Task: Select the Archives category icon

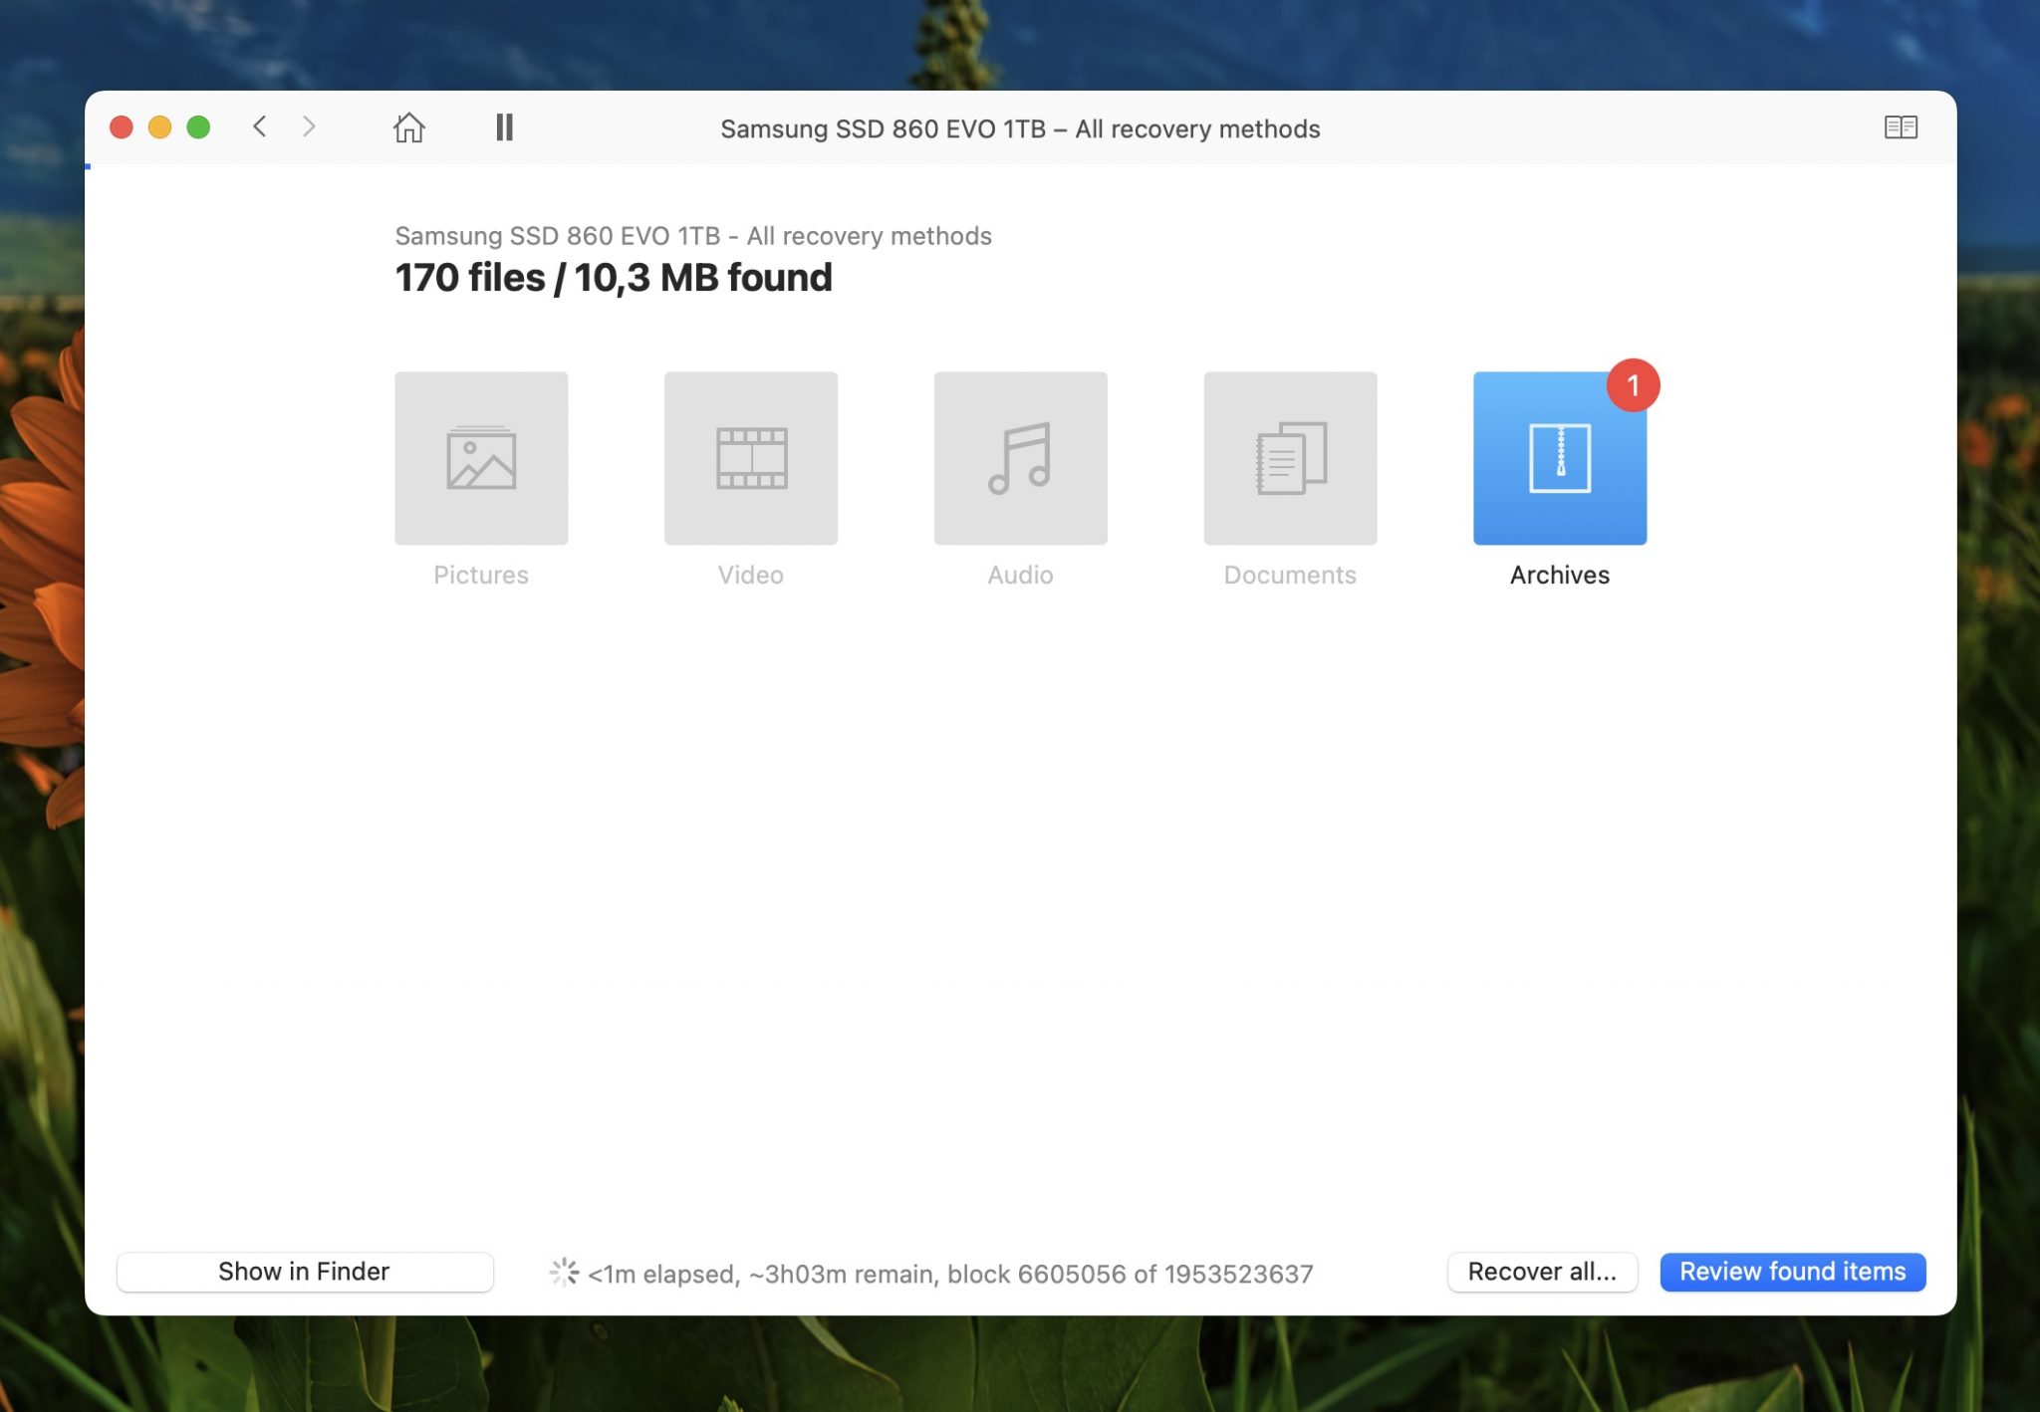Action: [1560, 459]
